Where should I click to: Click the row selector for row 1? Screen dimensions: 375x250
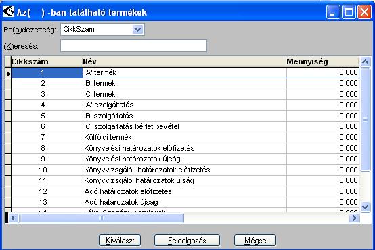(x=8, y=72)
